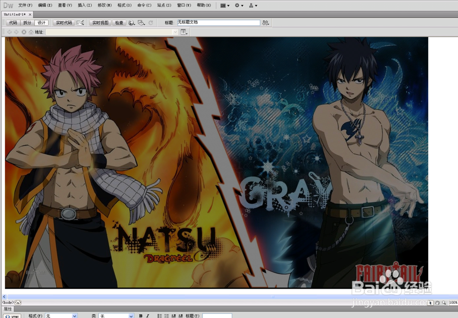Click the browser forward arrow icon
The image size is (458, 318).
point(16,32)
